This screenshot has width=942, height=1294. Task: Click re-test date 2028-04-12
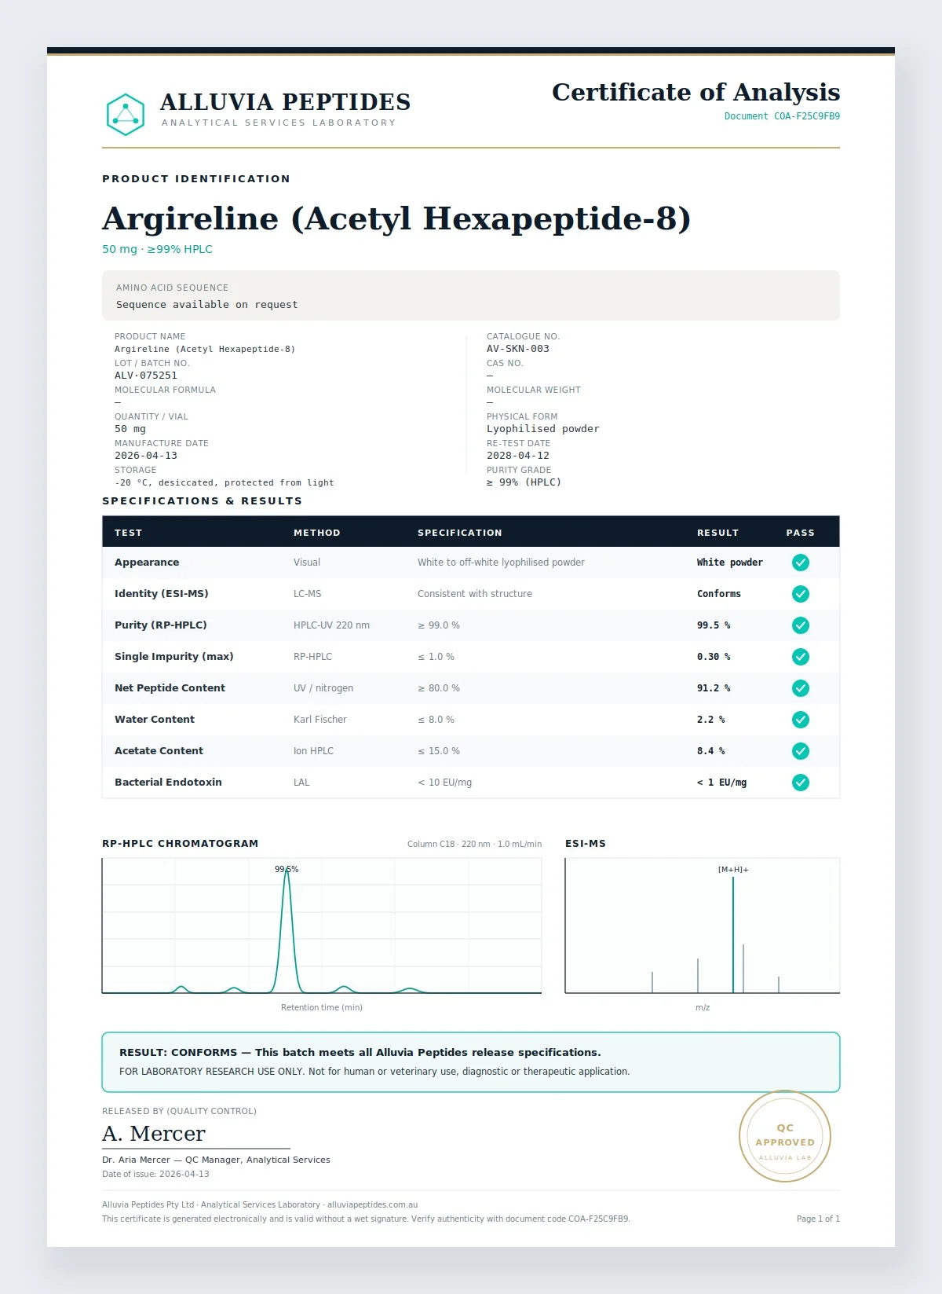point(518,456)
